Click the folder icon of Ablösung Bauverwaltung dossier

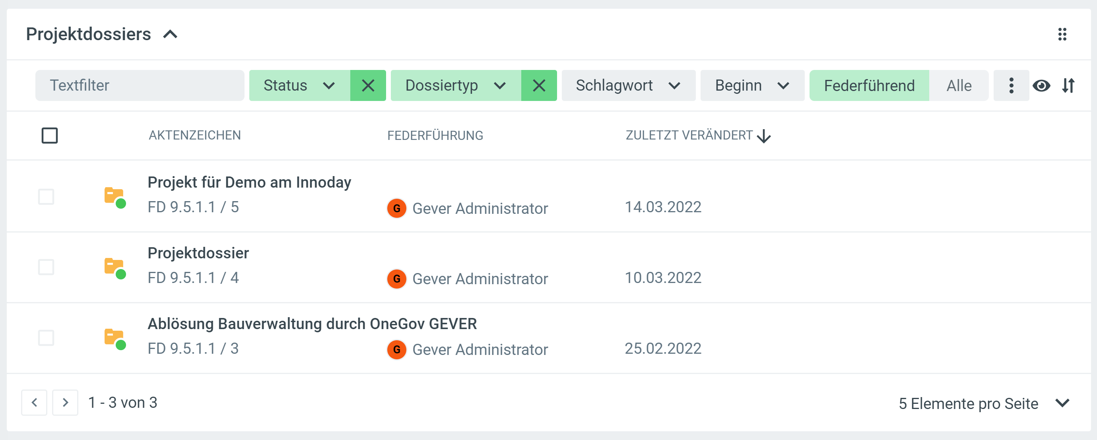(x=115, y=338)
